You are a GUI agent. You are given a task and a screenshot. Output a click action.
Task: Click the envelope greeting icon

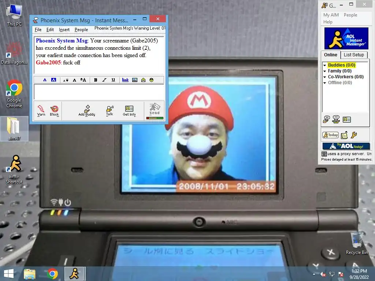tap(143, 80)
